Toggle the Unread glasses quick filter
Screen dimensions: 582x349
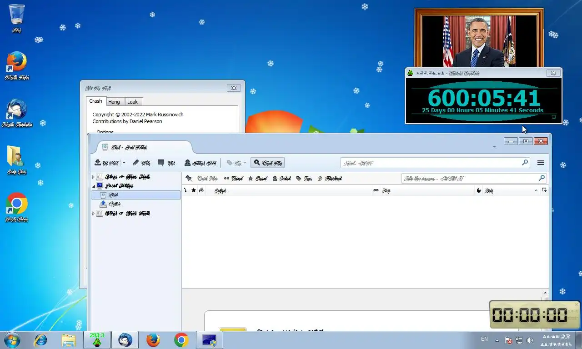point(233,179)
